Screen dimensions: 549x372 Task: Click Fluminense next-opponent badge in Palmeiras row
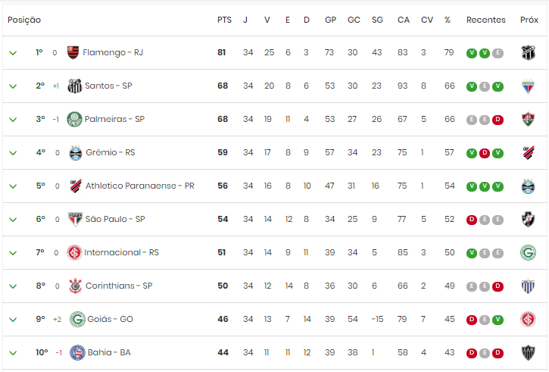tap(529, 120)
